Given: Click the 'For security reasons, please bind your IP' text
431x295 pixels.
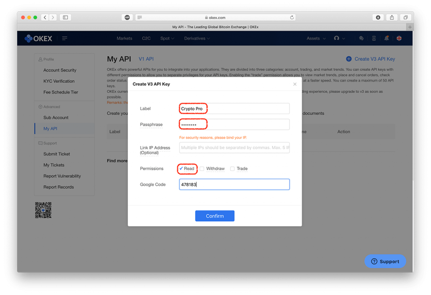Looking at the screenshot, I should 213,137.
